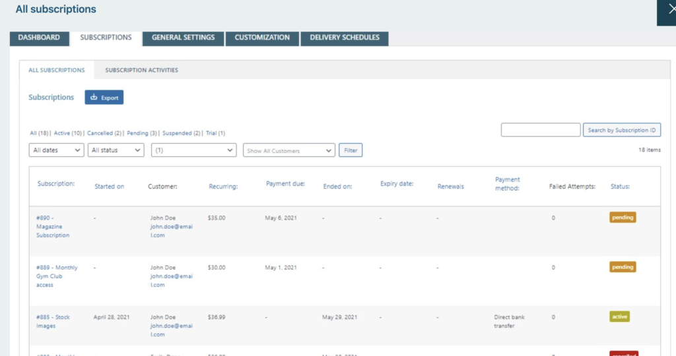Select the Direct bank transfer payment method
The width and height of the screenshot is (676, 356).
tap(509, 321)
